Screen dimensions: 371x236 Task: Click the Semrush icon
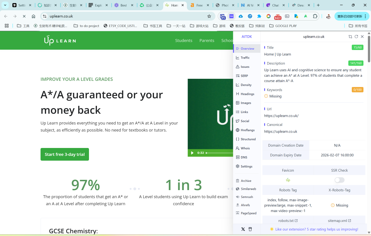coord(238,197)
